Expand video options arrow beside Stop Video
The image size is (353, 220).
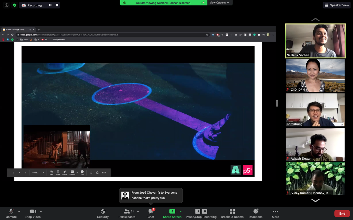point(41,211)
